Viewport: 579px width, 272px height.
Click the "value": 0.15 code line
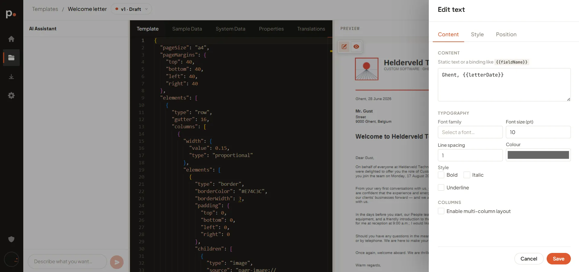click(209, 148)
